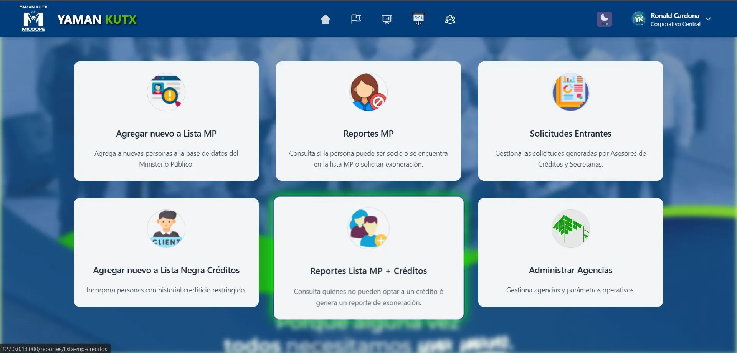The image size is (737, 353).
Task: Click the Reportes MP woman blocked icon
Action: (368, 92)
